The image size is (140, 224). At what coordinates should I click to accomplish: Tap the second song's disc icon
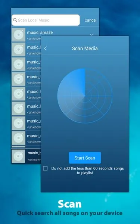[19, 49]
